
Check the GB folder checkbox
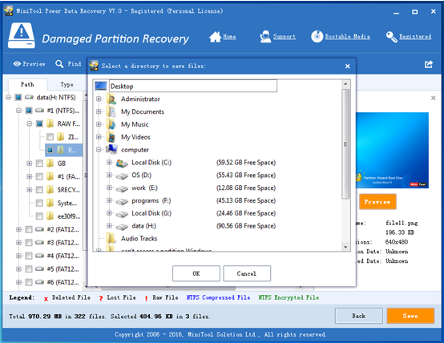[39, 163]
